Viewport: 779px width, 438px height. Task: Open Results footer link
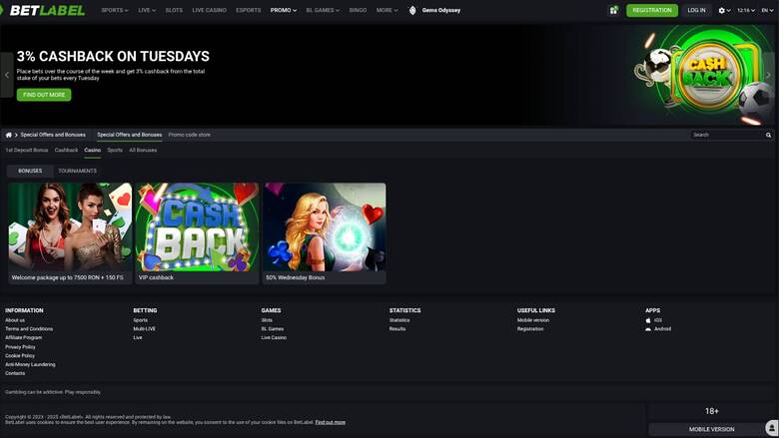pyautogui.click(x=397, y=329)
